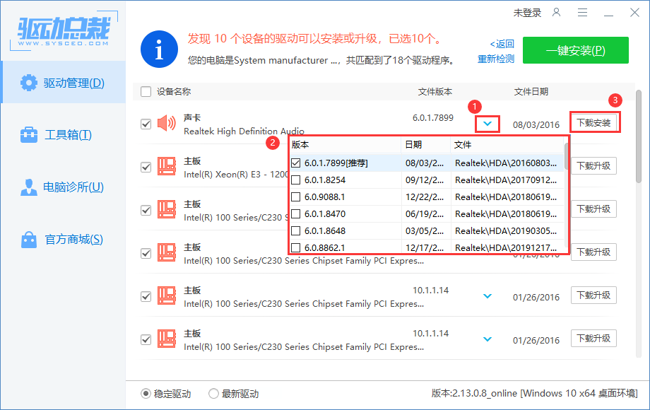
Task: Click the toolbox briefcase icon
Action: 28,135
